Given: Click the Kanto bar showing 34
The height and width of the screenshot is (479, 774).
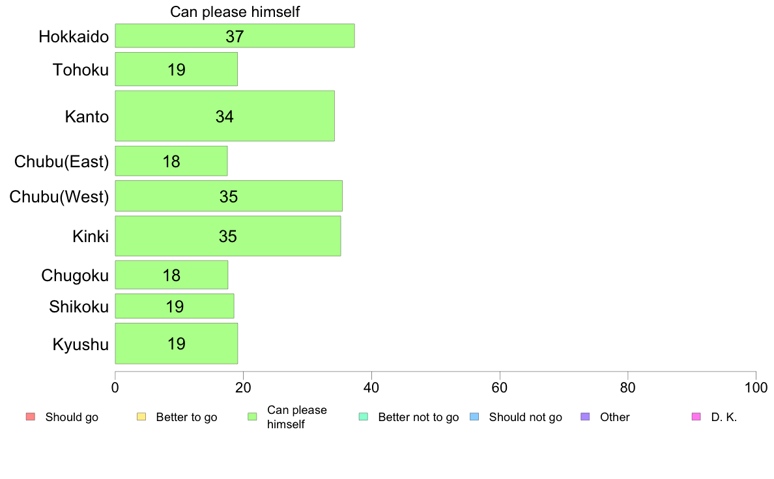Looking at the screenshot, I should (225, 116).
